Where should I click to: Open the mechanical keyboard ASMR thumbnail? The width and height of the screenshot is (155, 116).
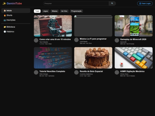click(x=133, y=58)
